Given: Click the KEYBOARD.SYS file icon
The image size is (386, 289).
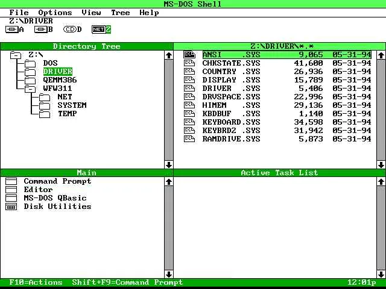Looking at the screenshot, I should 189,122.
